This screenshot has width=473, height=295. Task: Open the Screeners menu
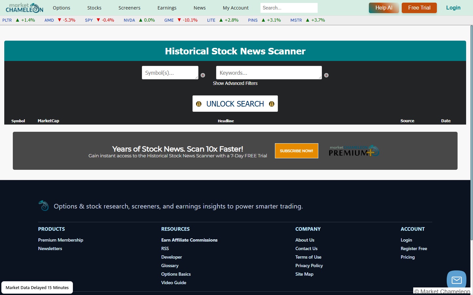[x=129, y=8]
